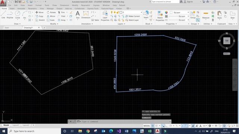Click the Group tool
Screen dimensions: 239x134
193,15
